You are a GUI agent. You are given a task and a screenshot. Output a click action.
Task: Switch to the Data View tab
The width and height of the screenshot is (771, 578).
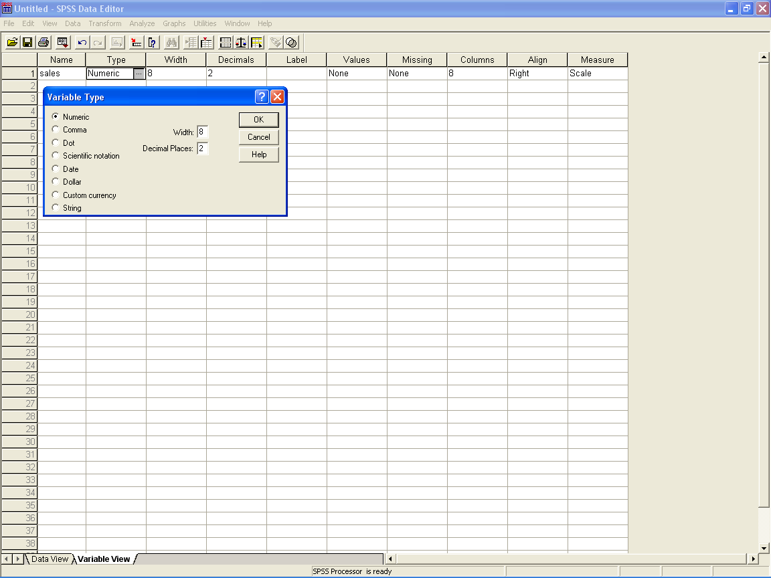pos(50,559)
